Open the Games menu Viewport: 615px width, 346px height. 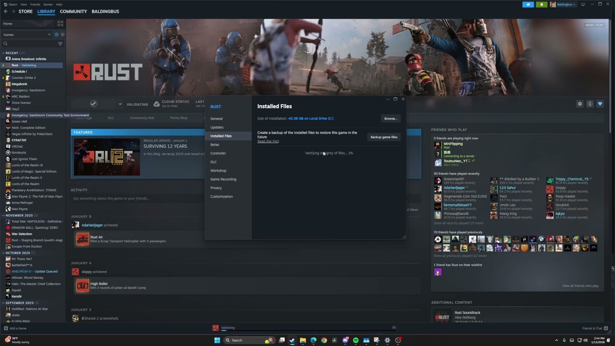(48, 4)
